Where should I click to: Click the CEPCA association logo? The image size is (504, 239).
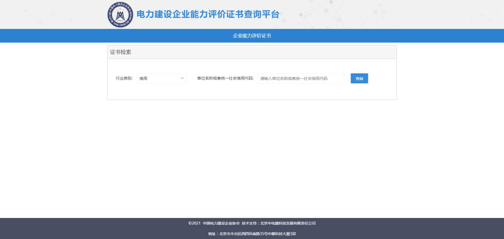[120, 15]
